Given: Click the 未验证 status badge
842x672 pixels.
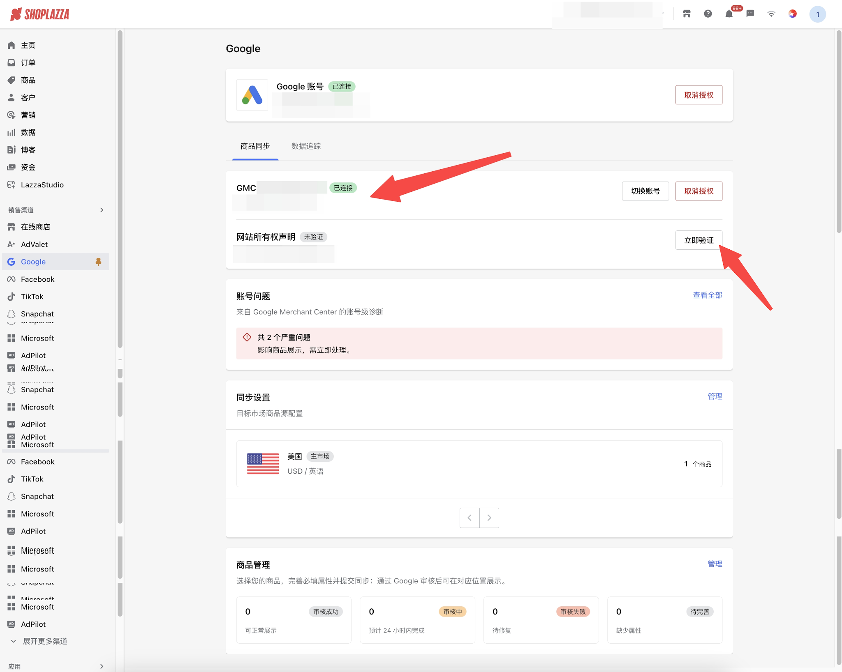Looking at the screenshot, I should (313, 237).
